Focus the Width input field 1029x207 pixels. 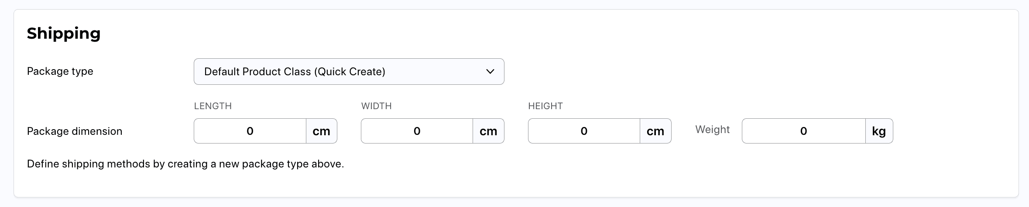click(417, 131)
